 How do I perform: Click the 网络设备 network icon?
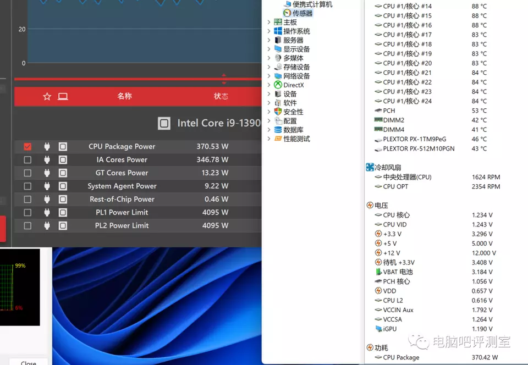278,76
